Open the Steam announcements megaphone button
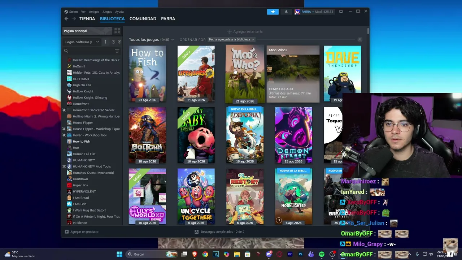The image size is (462, 260). click(x=273, y=12)
